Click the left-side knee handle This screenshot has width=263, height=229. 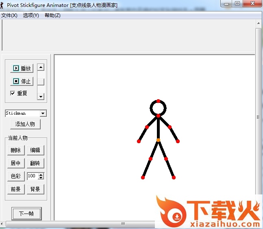[150, 159]
